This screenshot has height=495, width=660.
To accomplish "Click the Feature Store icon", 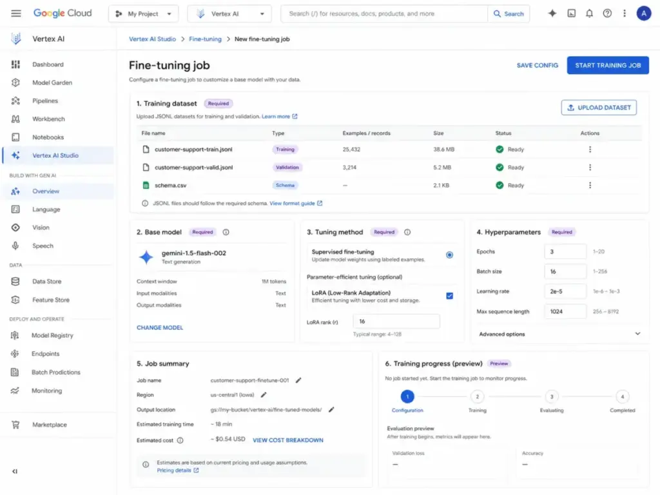I will point(15,300).
